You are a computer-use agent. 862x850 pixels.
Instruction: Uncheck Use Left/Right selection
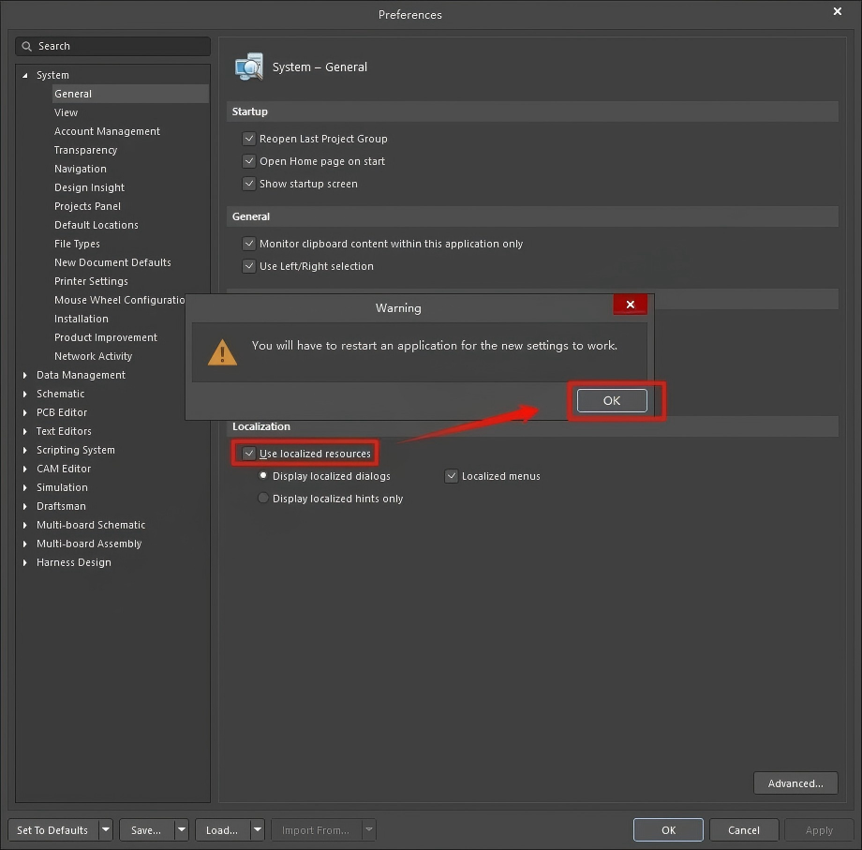pyautogui.click(x=249, y=266)
